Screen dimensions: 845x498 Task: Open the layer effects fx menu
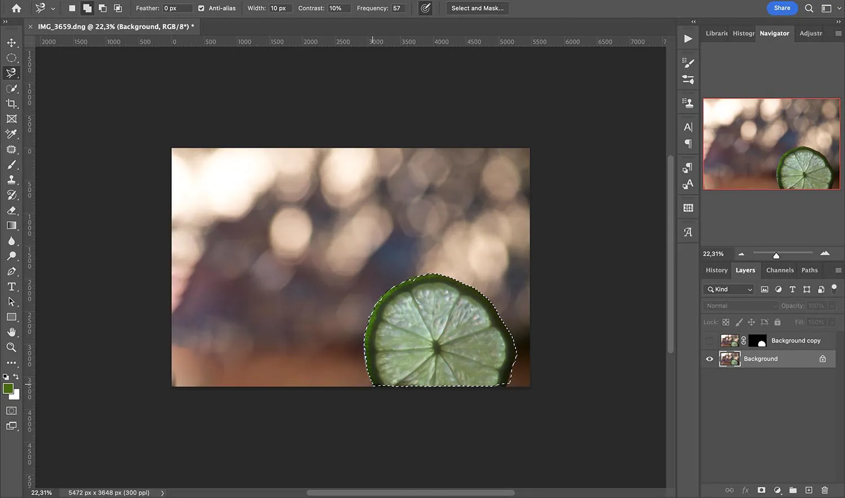745,490
